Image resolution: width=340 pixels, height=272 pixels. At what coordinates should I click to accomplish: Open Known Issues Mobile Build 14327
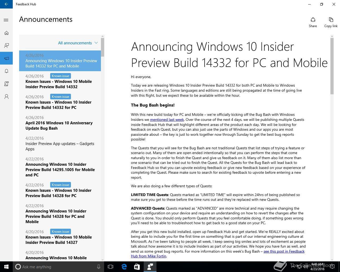tap(60, 237)
